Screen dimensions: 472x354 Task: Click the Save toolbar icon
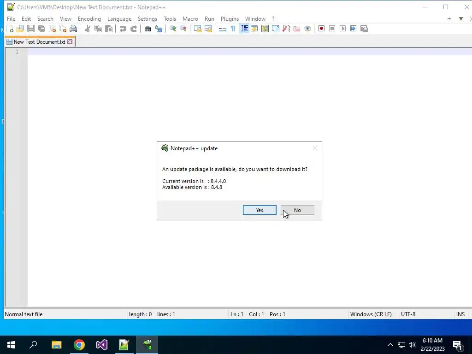31,29
